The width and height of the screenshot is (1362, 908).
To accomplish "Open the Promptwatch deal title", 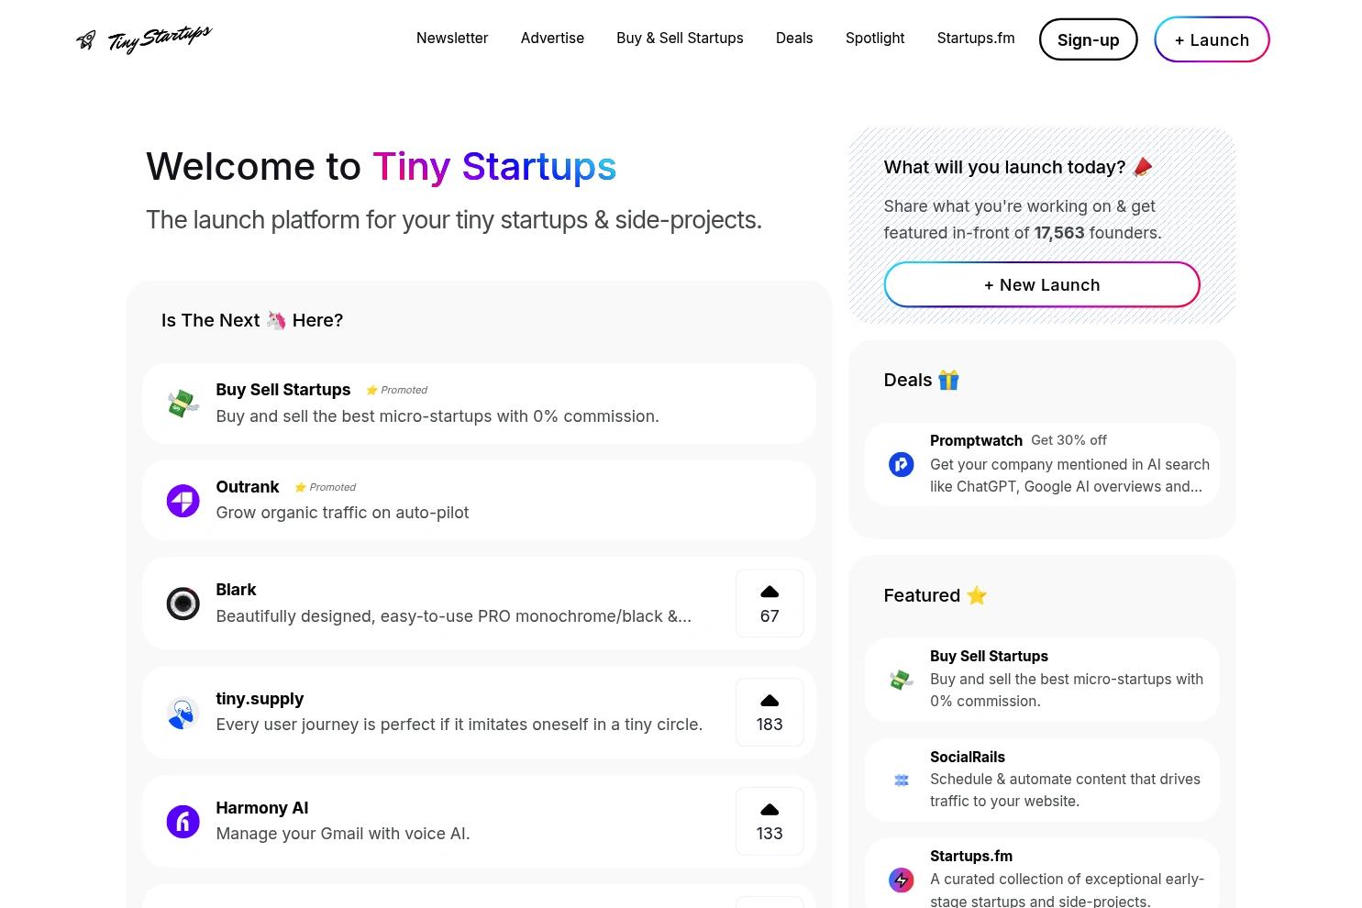I will click(976, 440).
